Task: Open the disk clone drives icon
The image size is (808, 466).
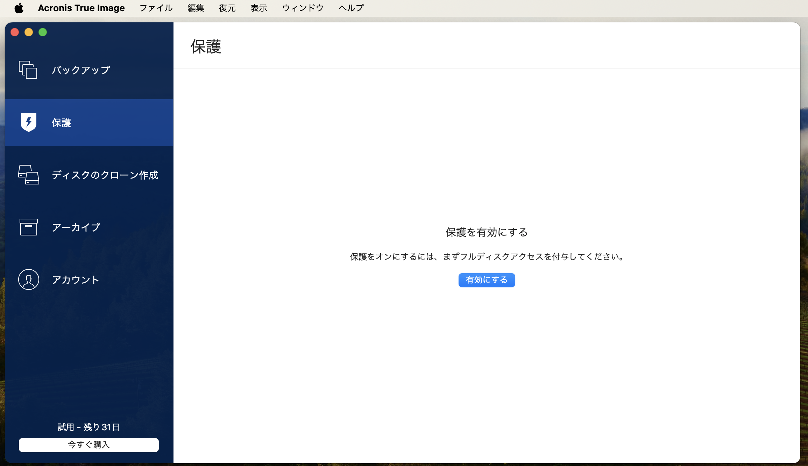Action: pyautogui.click(x=29, y=175)
